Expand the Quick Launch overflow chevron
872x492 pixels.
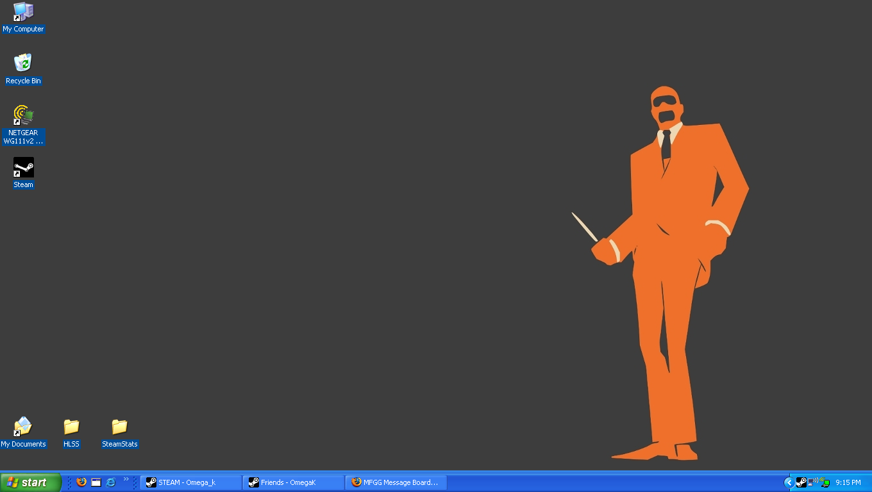[126, 479]
